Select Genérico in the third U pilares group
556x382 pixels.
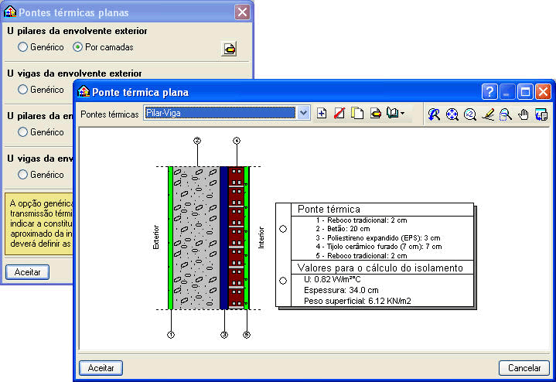click(x=22, y=132)
